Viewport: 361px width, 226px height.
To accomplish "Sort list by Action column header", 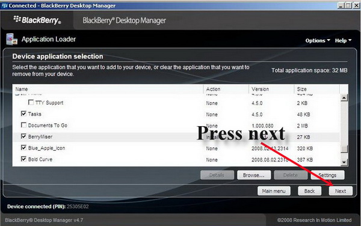I will pyautogui.click(x=226, y=89).
